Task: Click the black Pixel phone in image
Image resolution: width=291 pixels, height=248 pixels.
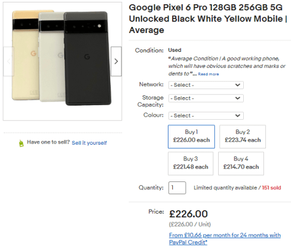Action: (x=88, y=58)
